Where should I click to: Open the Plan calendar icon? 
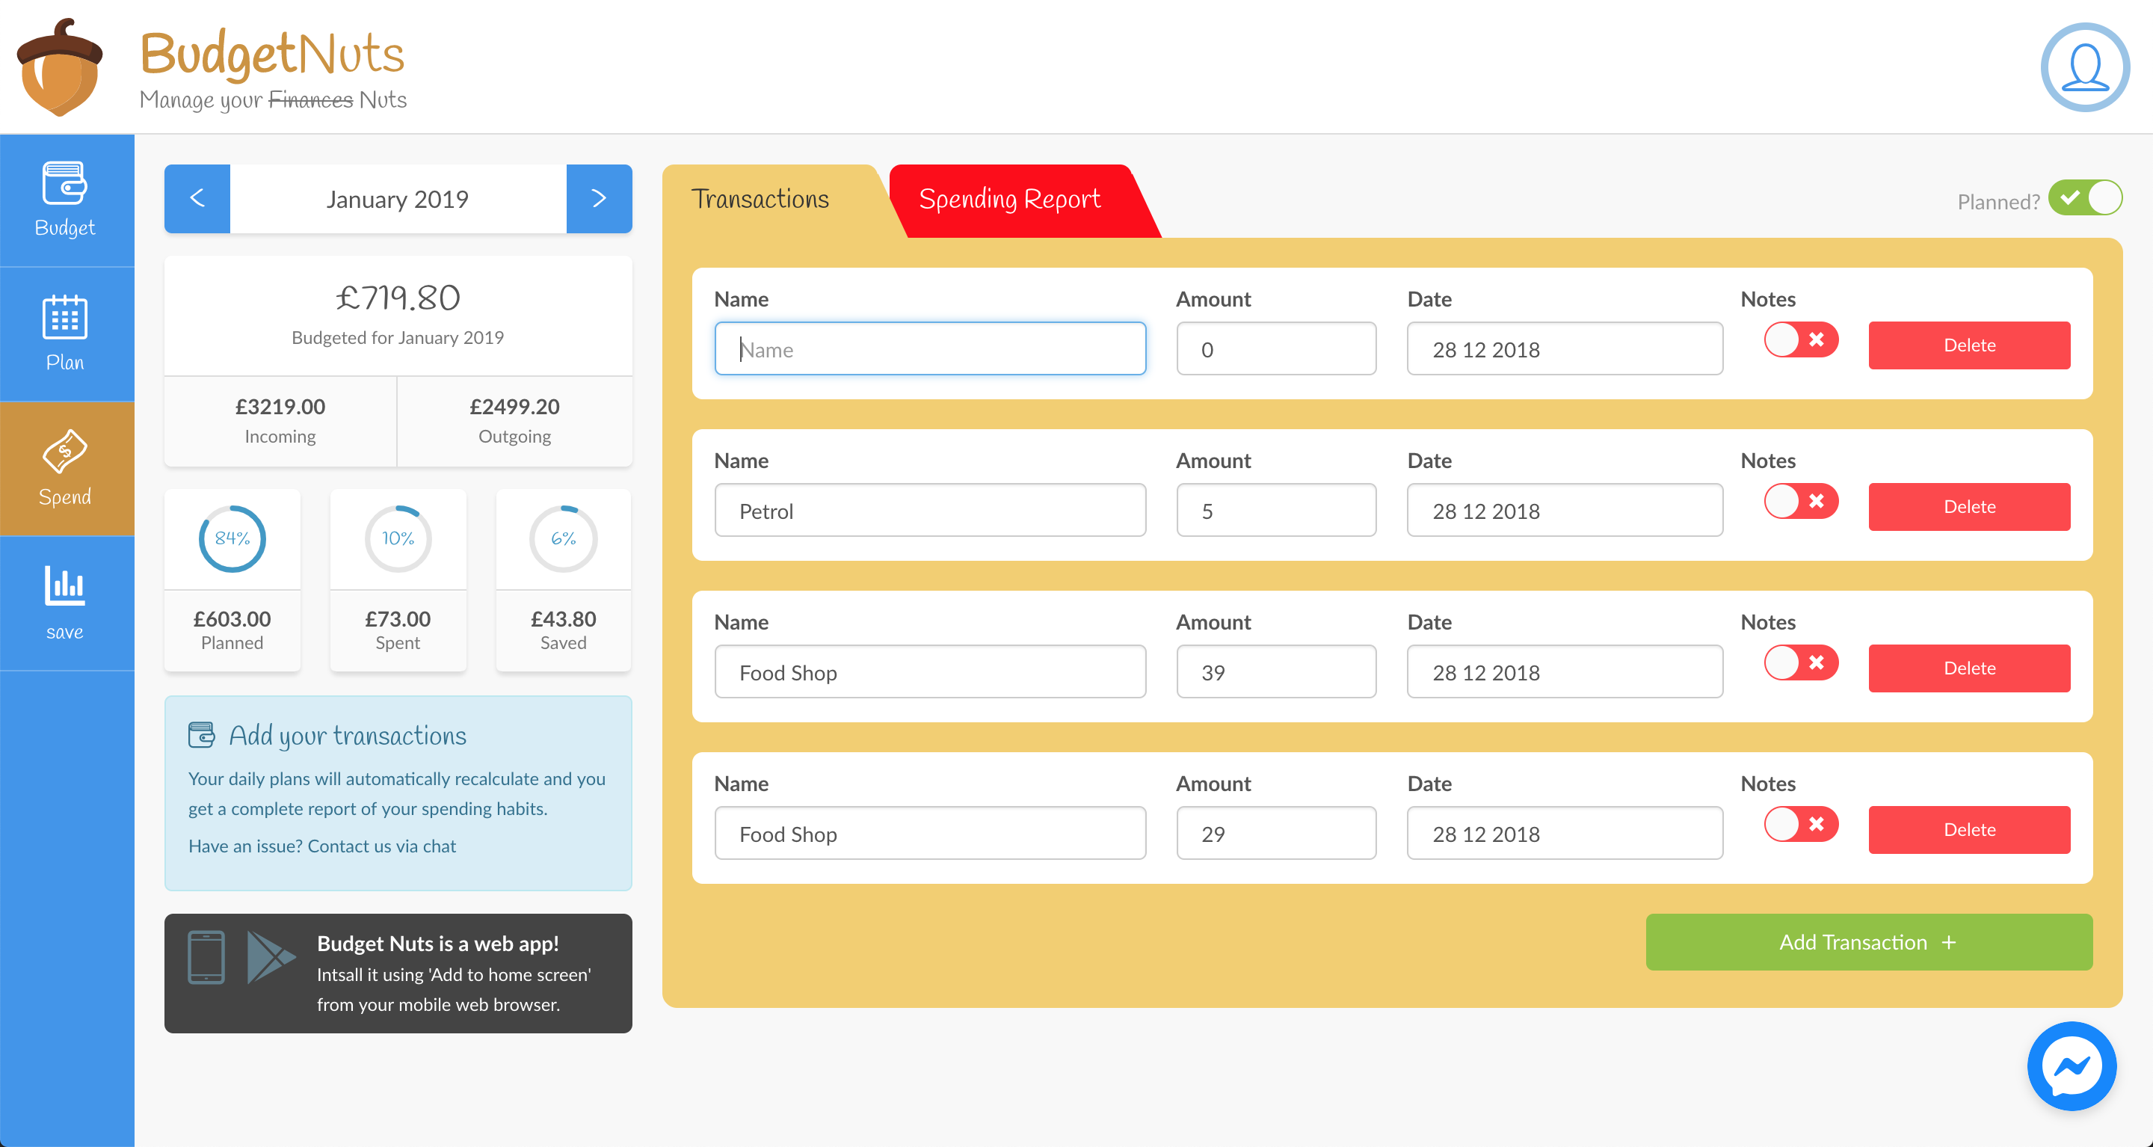[x=65, y=318]
